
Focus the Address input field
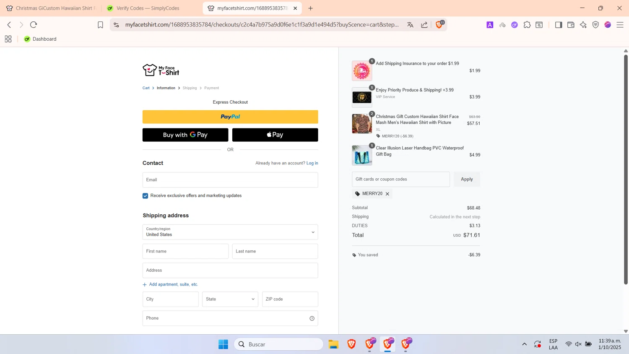tap(230, 271)
